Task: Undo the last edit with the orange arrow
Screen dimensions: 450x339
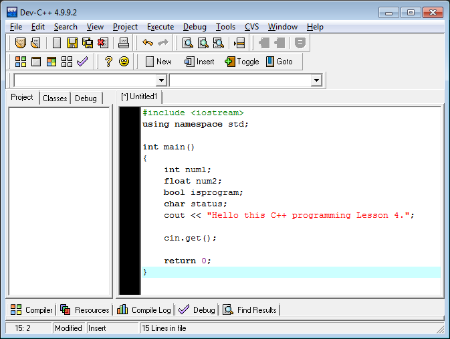Action: point(148,43)
